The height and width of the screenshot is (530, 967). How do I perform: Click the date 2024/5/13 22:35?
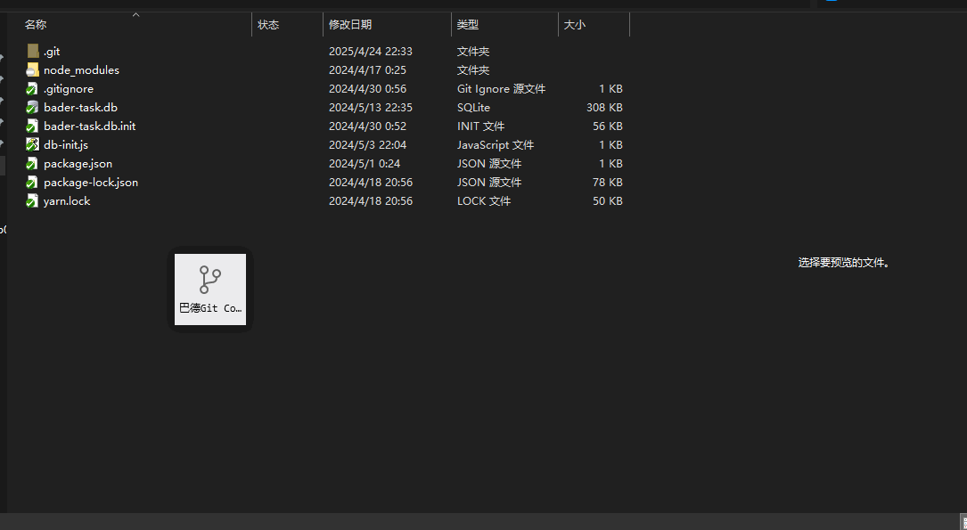tap(371, 107)
